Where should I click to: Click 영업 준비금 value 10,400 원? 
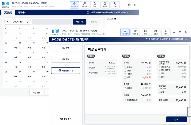click(x=182, y=67)
